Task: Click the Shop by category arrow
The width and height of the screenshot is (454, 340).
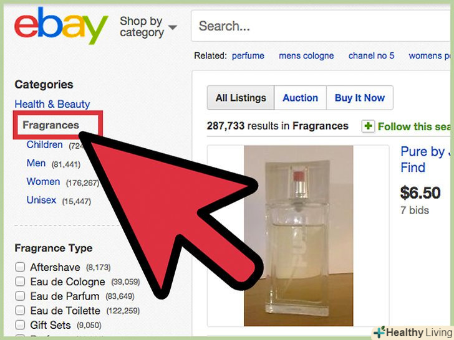Action: coord(173,27)
